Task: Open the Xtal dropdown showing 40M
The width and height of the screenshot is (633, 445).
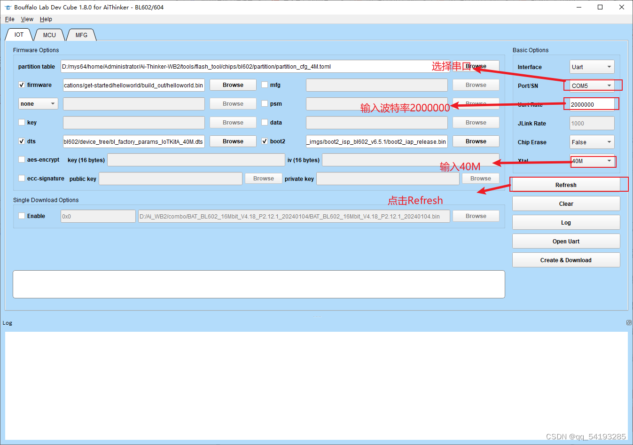Action: (x=592, y=161)
